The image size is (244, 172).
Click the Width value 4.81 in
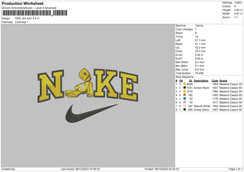coord(238,14)
